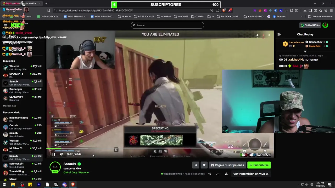Open the MetaMask fox extension

click(260, 10)
